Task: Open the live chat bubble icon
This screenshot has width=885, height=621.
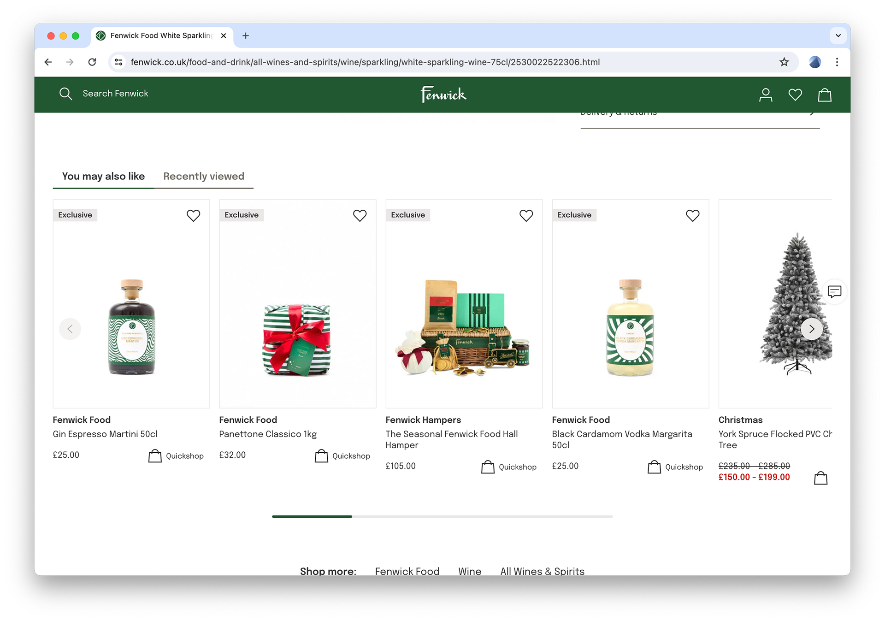Action: coord(834,292)
